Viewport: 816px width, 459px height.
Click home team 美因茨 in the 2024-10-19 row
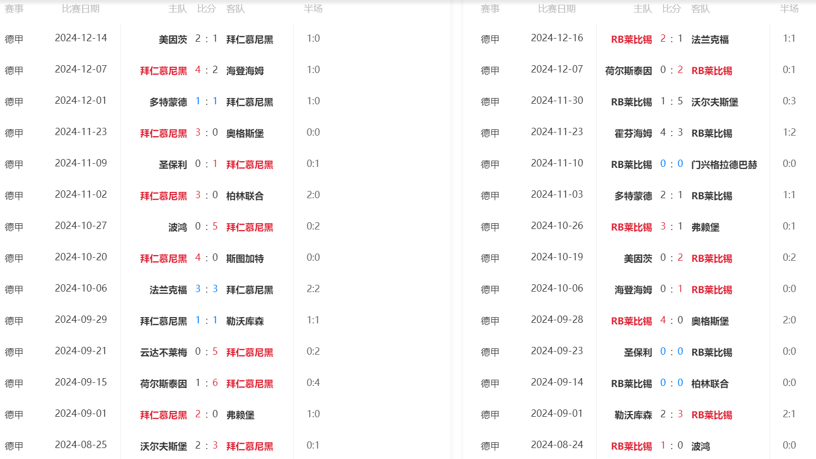point(638,259)
